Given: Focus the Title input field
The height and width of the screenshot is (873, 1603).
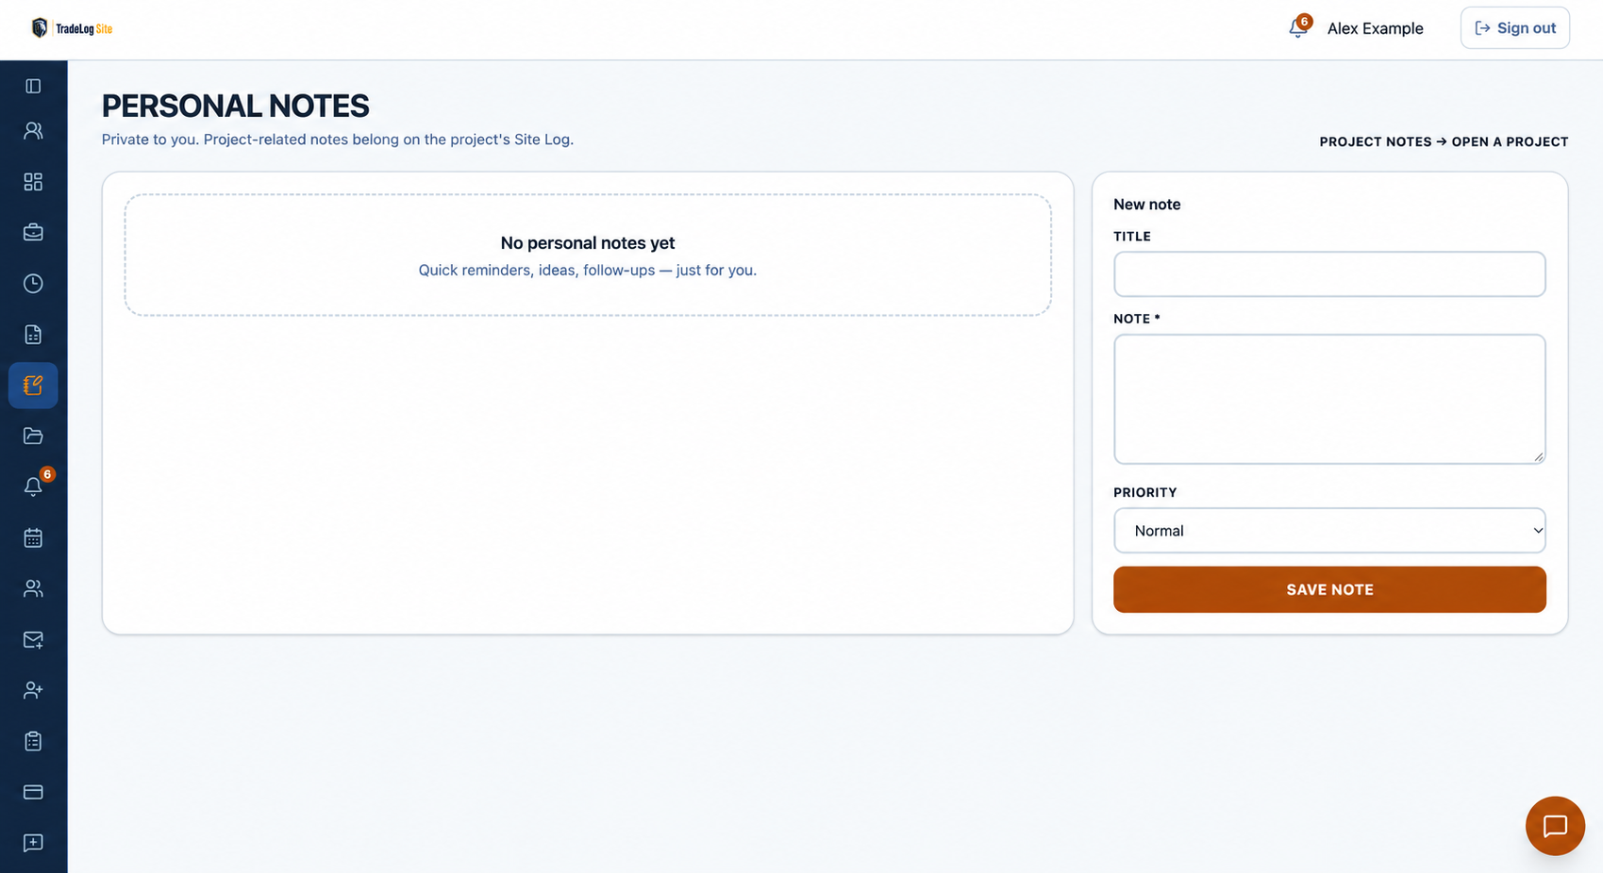Looking at the screenshot, I should (1329, 274).
